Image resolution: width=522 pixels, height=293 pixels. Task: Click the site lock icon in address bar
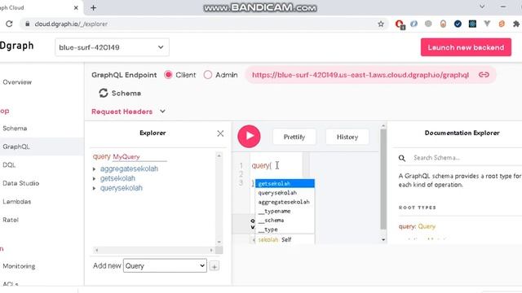(28, 24)
